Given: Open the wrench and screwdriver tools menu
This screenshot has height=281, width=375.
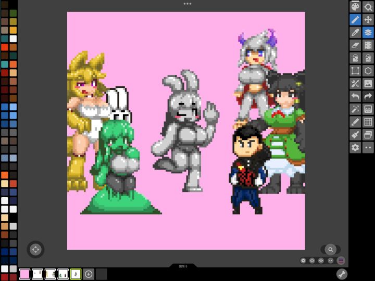Looking at the screenshot, I should [355, 83].
